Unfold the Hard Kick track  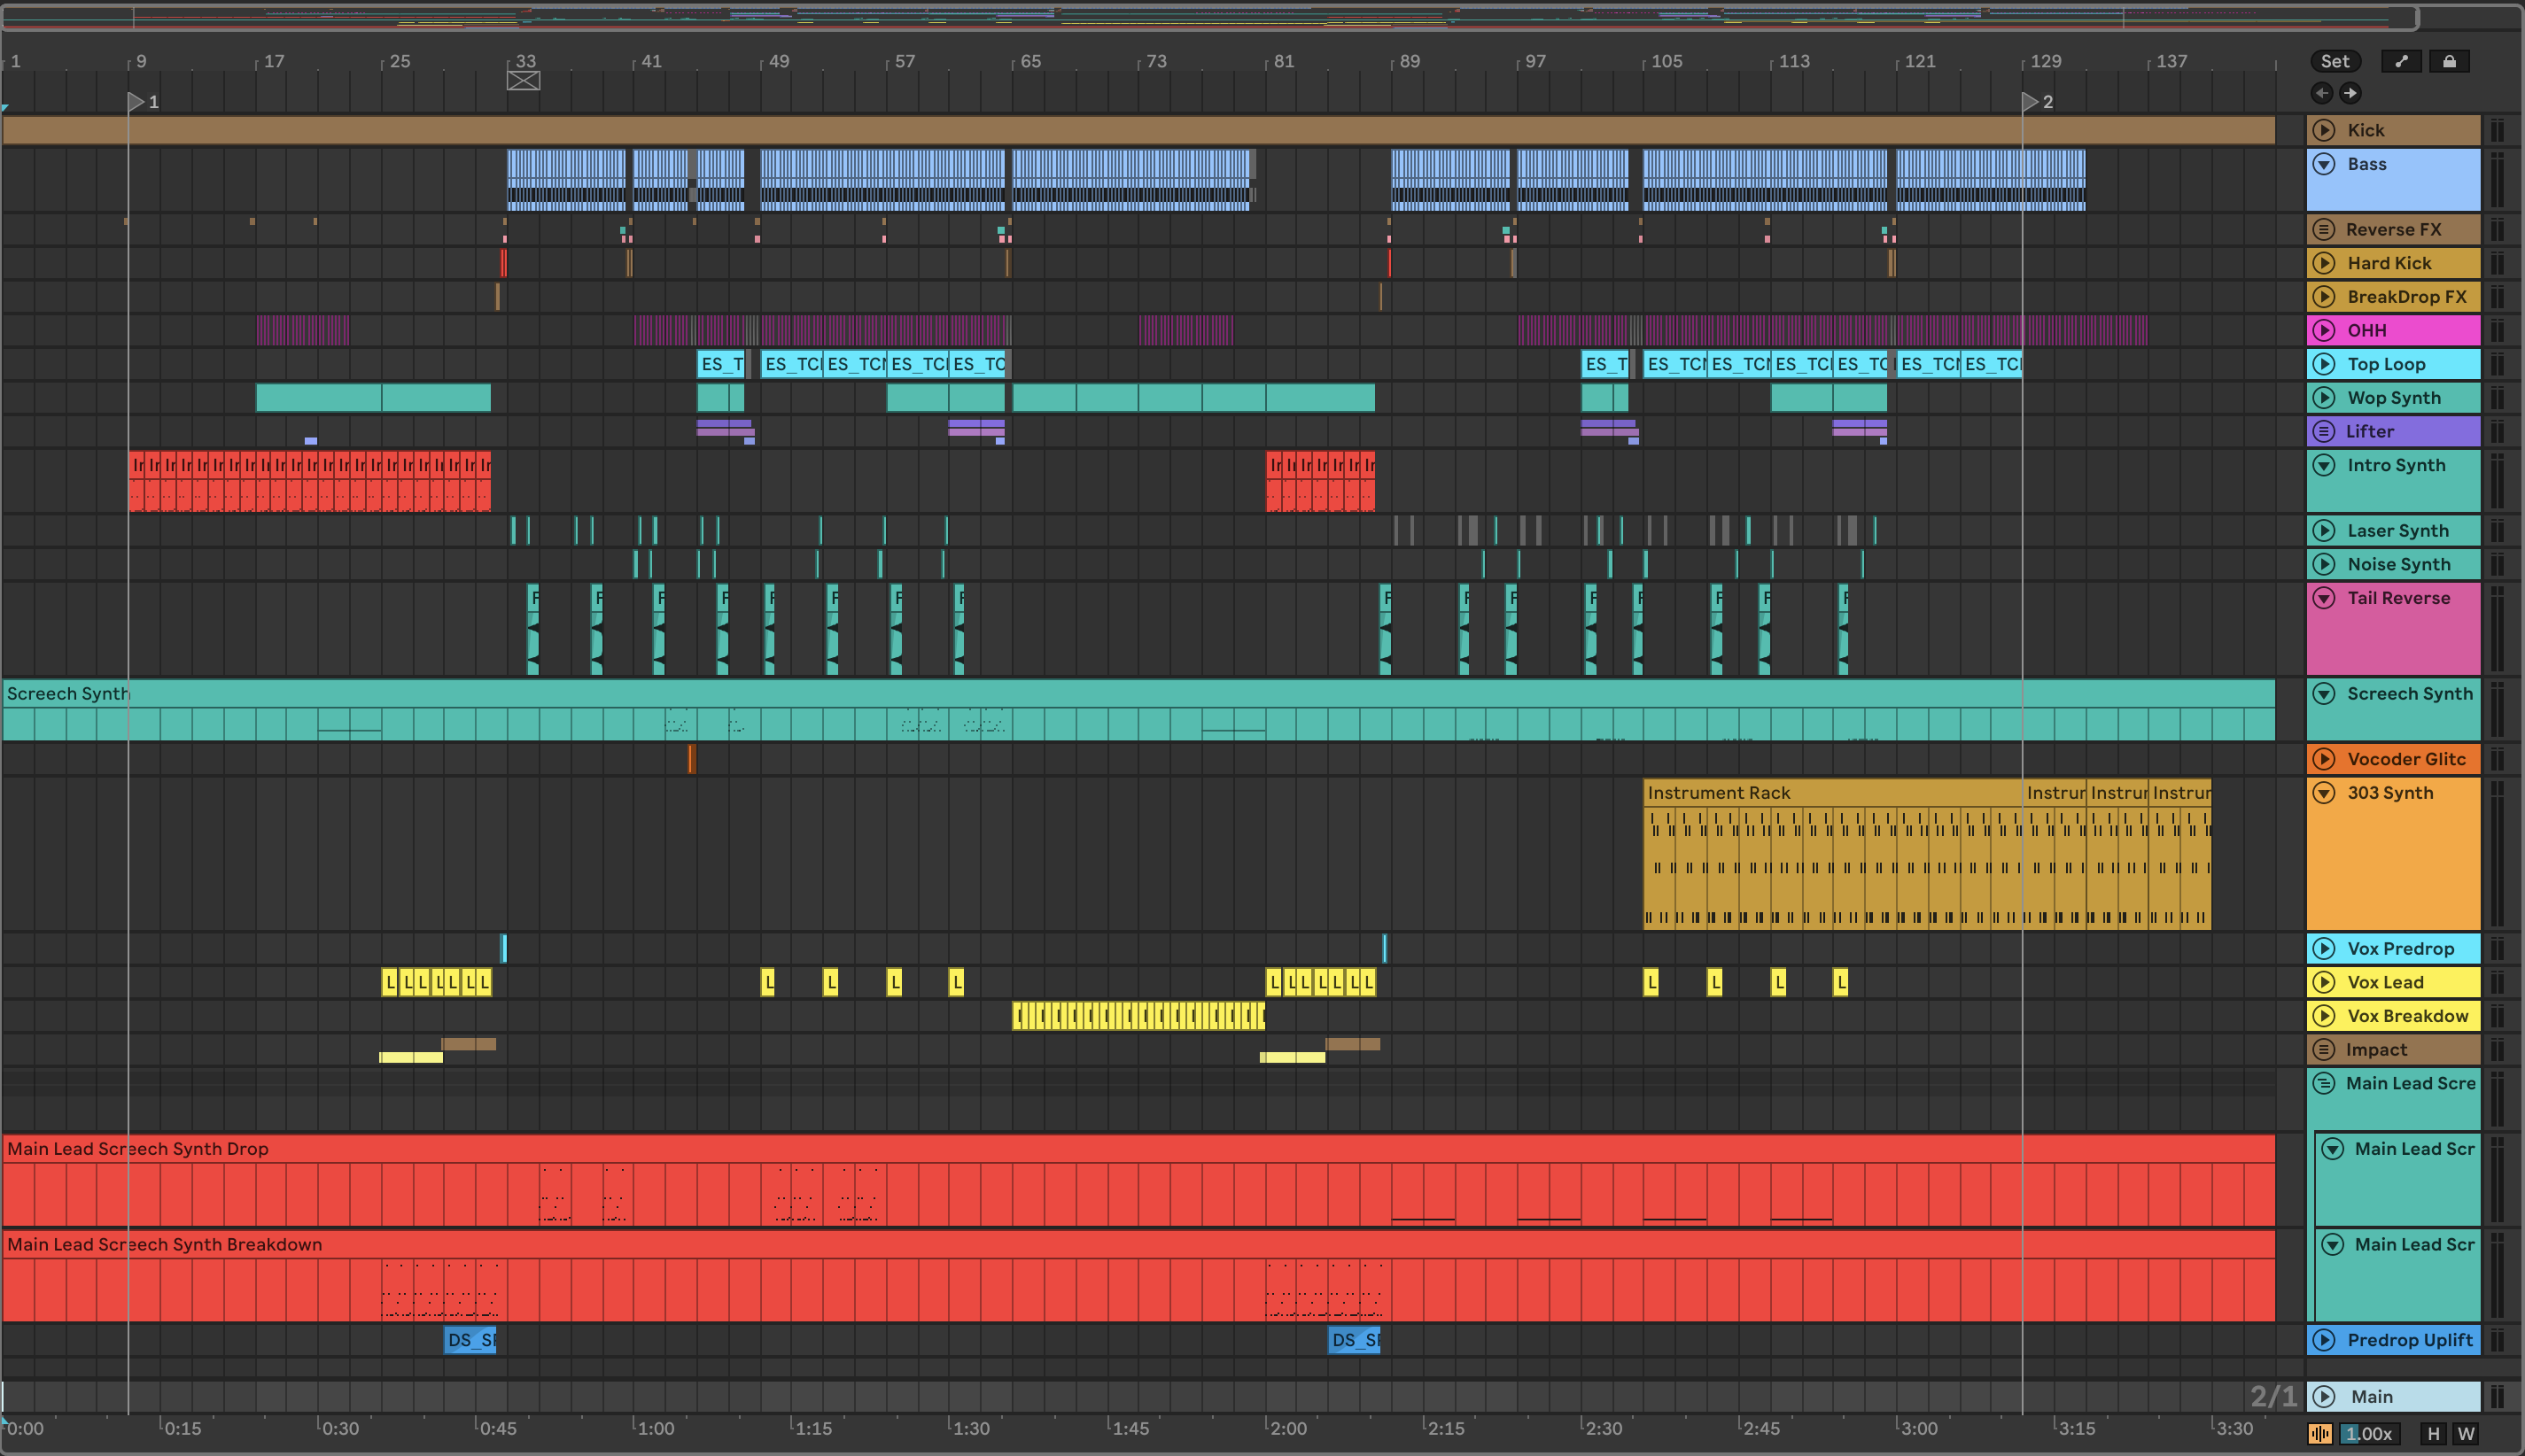(x=2325, y=263)
